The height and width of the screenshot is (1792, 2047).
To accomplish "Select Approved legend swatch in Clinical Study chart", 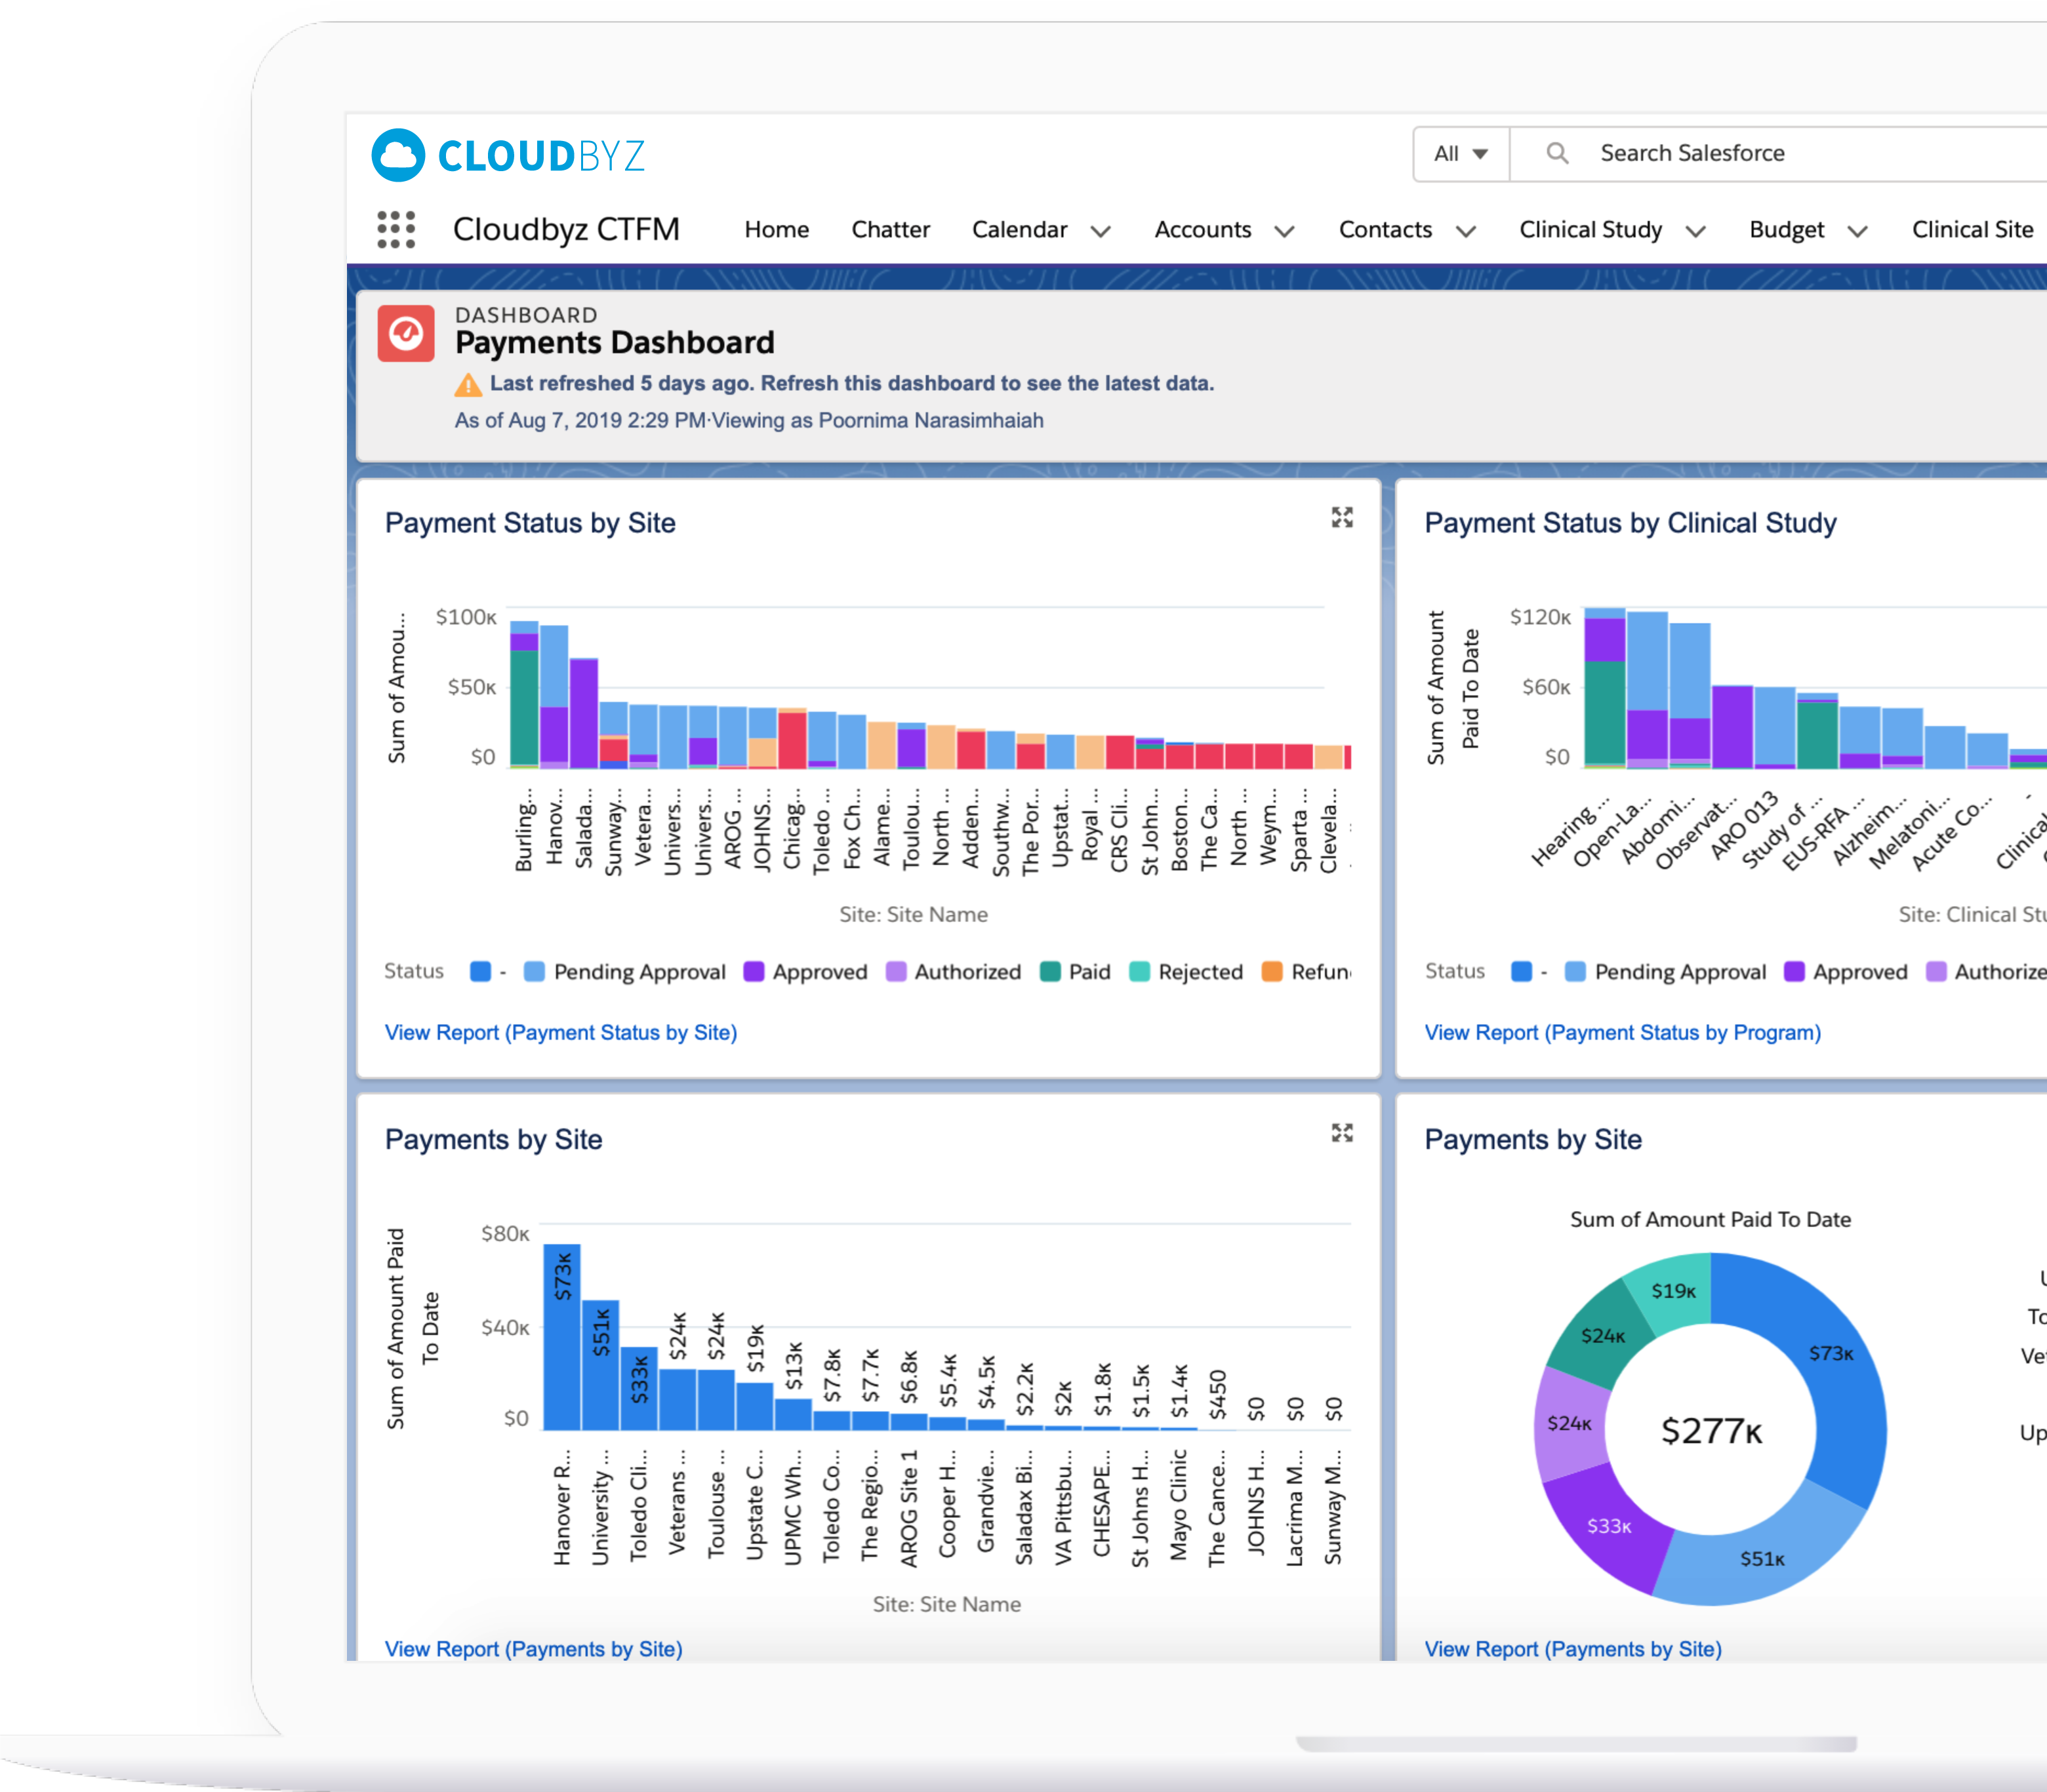I will click(1795, 972).
